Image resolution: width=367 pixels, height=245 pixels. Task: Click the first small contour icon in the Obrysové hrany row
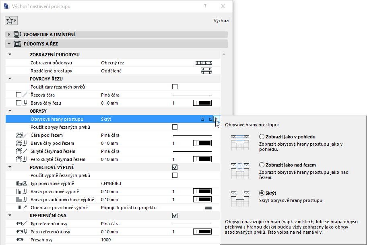coord(203,119)
